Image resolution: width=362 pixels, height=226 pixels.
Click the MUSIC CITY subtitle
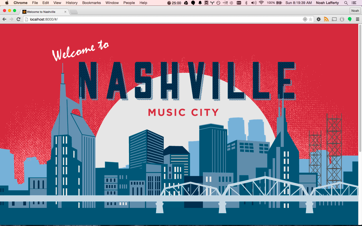(184, 112)
